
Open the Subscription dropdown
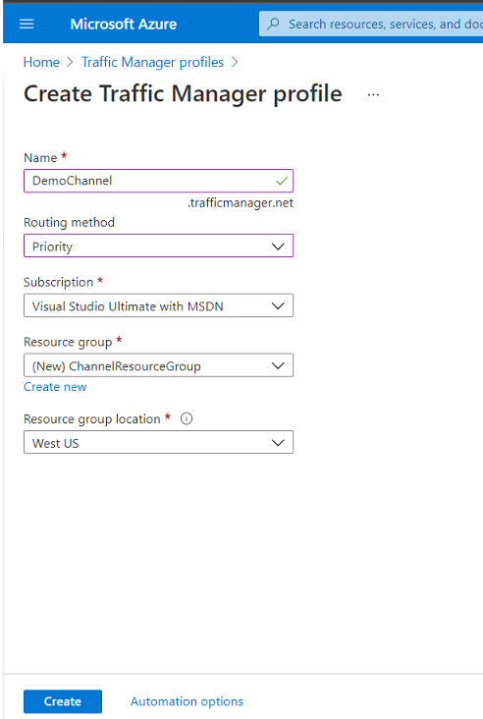159,305
